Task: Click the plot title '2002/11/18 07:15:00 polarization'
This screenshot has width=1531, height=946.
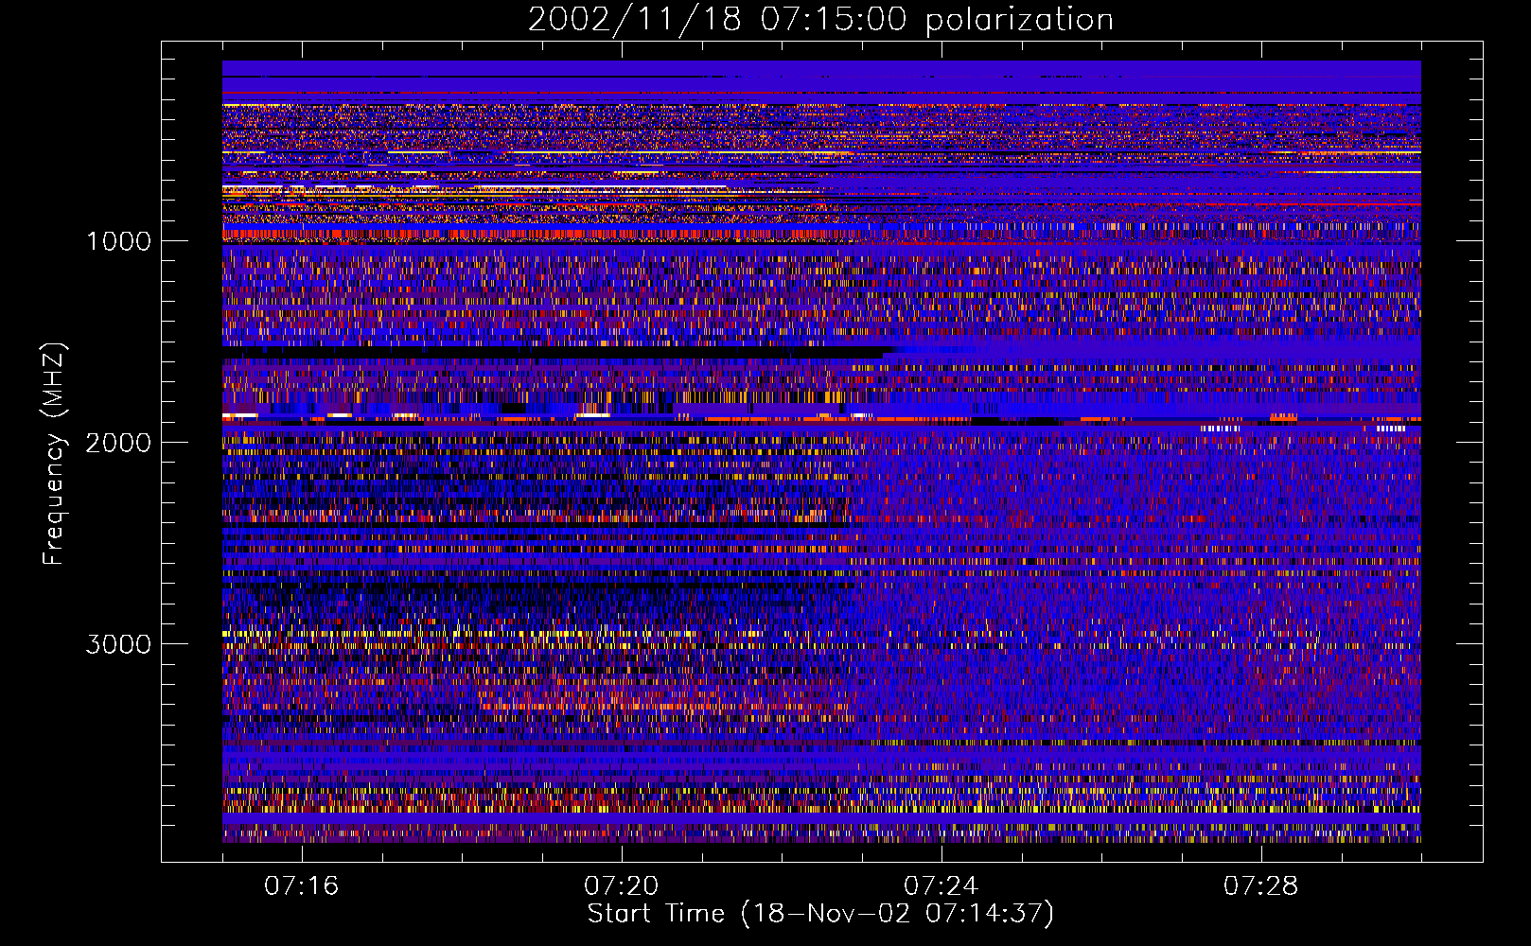Action: [x=820, y=19]
